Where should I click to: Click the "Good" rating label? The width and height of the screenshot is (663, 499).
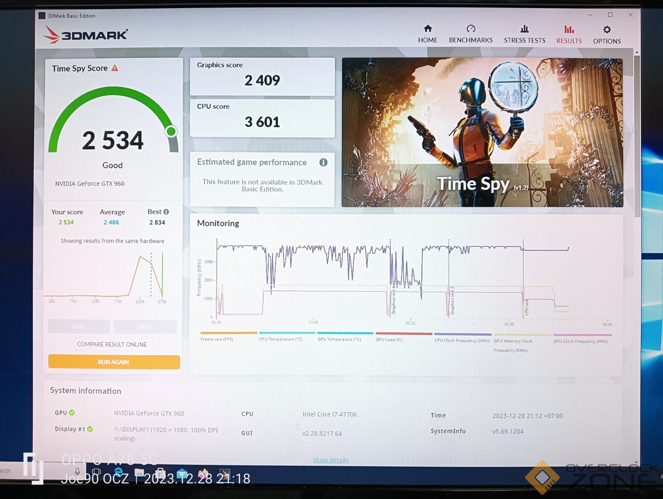pyautogui.click(x=112, y=165)
